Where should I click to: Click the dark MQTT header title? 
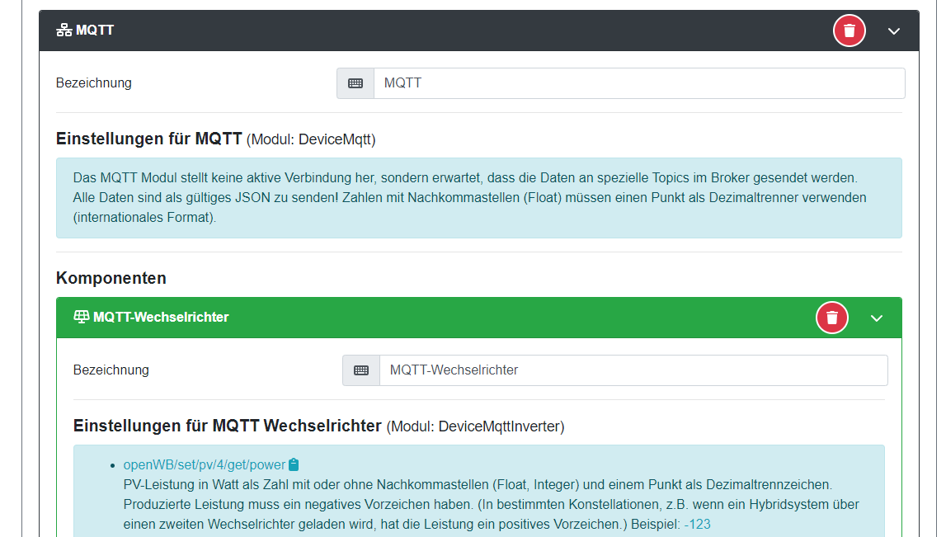[95, 31]
